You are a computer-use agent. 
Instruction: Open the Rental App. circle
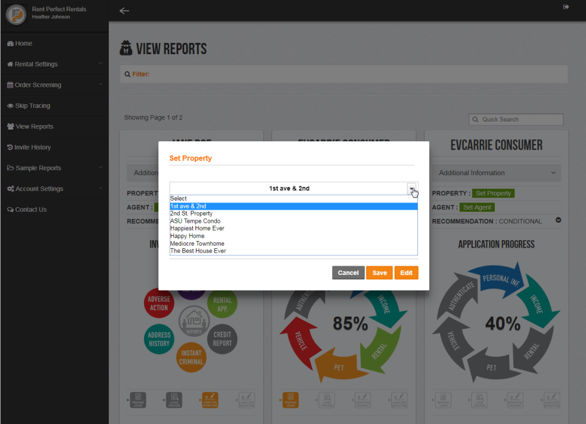[223, 304]
